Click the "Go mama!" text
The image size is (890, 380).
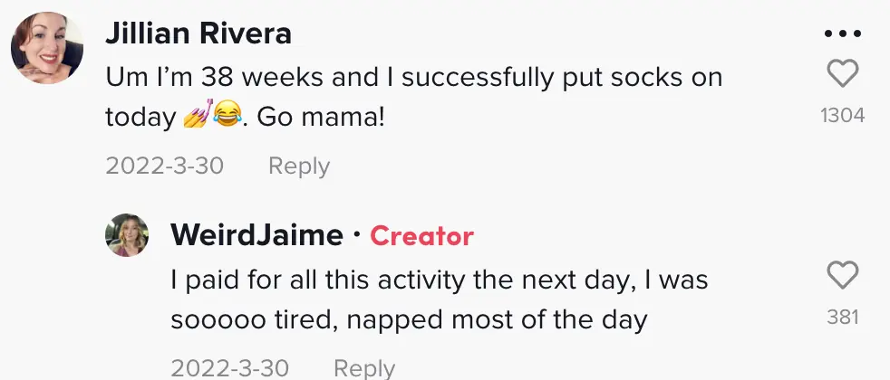click(x=315, y=118)
